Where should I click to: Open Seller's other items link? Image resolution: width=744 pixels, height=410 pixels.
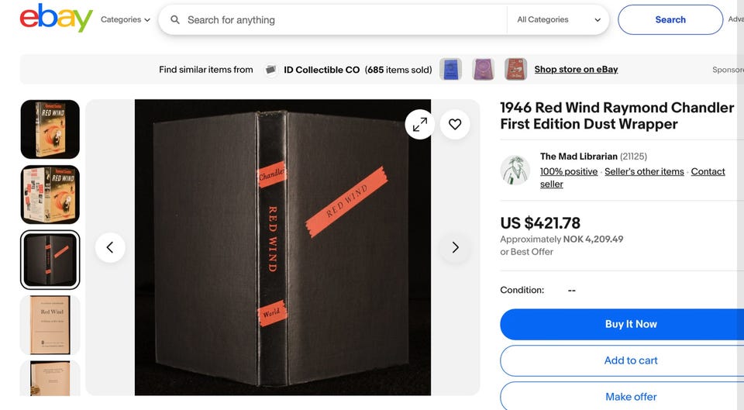(x=644, y=172)
